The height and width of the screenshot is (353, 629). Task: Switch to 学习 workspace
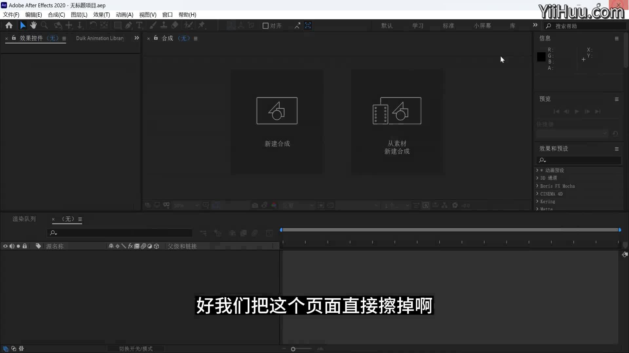[418, 26]
